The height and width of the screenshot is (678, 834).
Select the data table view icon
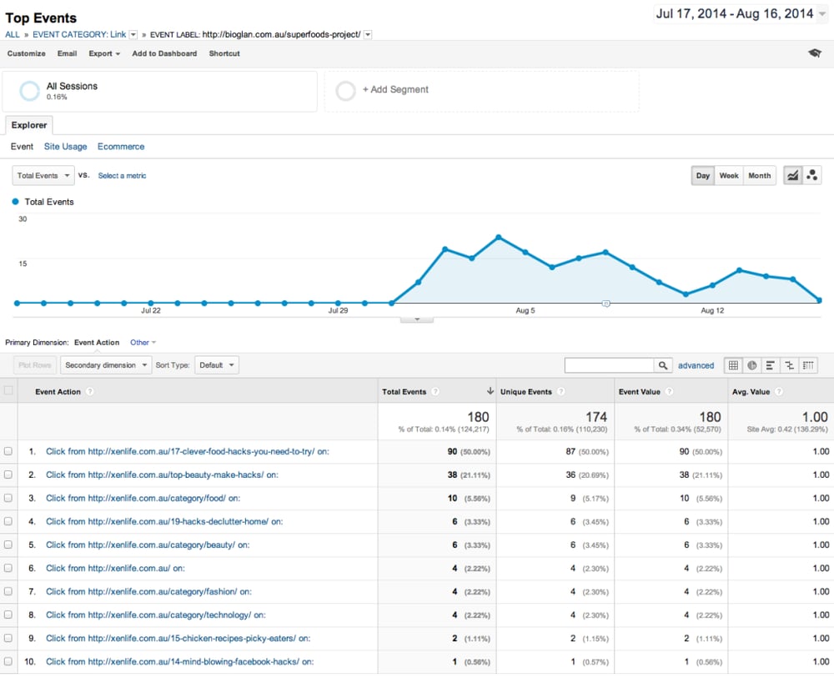coord(732,364)
